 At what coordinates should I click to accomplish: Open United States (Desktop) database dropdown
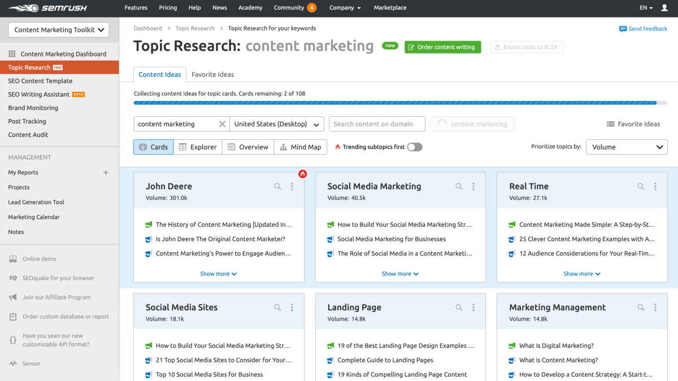coord(277,124)
